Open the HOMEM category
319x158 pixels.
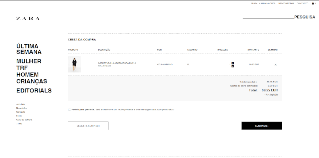tap(27, 75)
